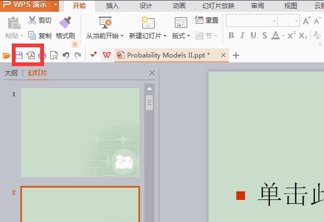Click the Format Painter brush icon
This screenshot has width=324, height=222.
65,22
